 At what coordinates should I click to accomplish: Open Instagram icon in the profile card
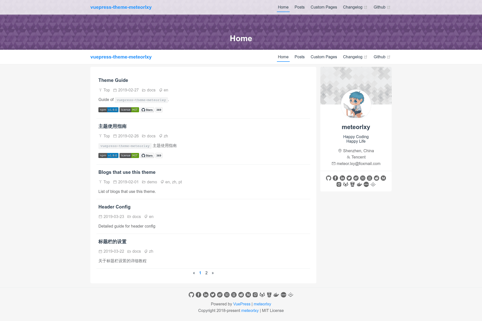tap(339, 184)
